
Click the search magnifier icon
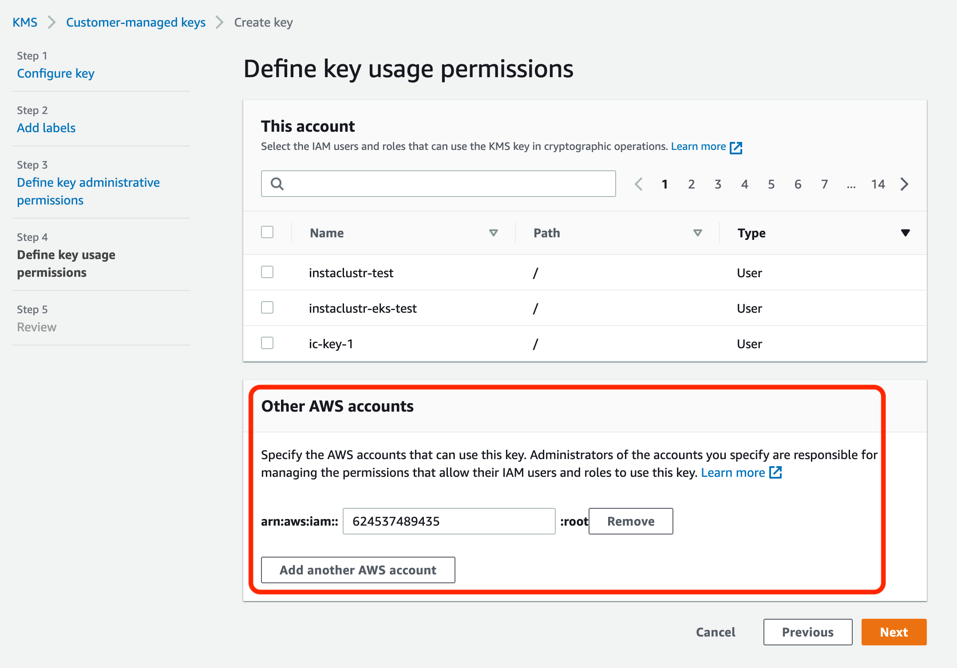(x=277, y=184)
